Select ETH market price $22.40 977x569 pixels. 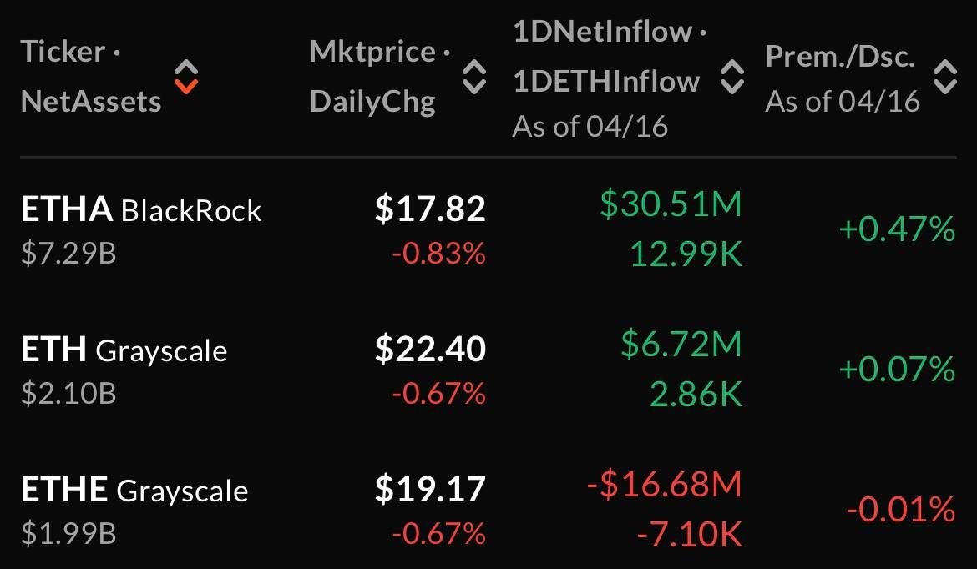pyautogui.click(x=430, y=349)
